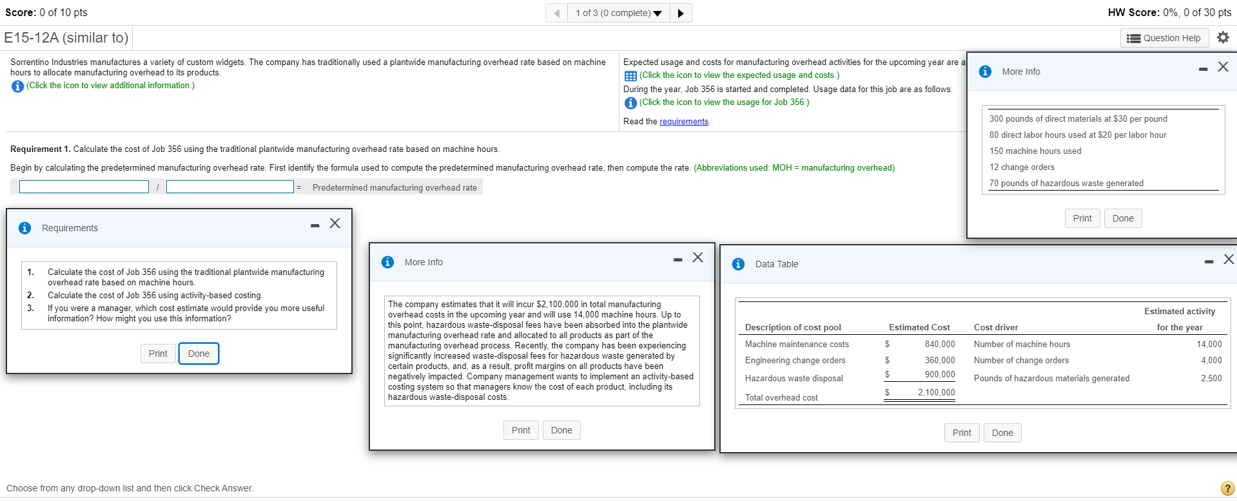Click info icon in company estimates More Info title
Viewport: 1237px width, 501px height.
(x=387, y=262)
